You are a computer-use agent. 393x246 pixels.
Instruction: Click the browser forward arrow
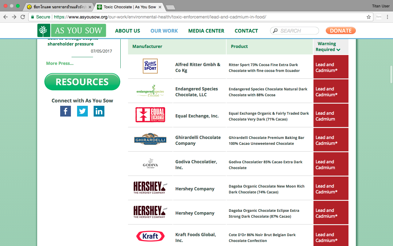[x=14, y=17]
